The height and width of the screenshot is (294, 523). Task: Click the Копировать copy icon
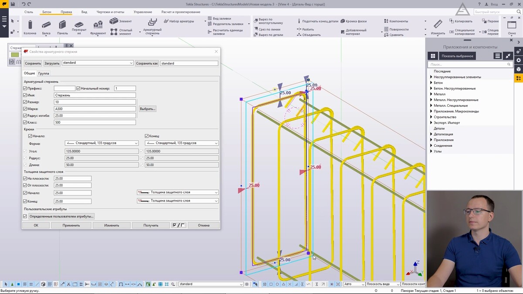452,21
